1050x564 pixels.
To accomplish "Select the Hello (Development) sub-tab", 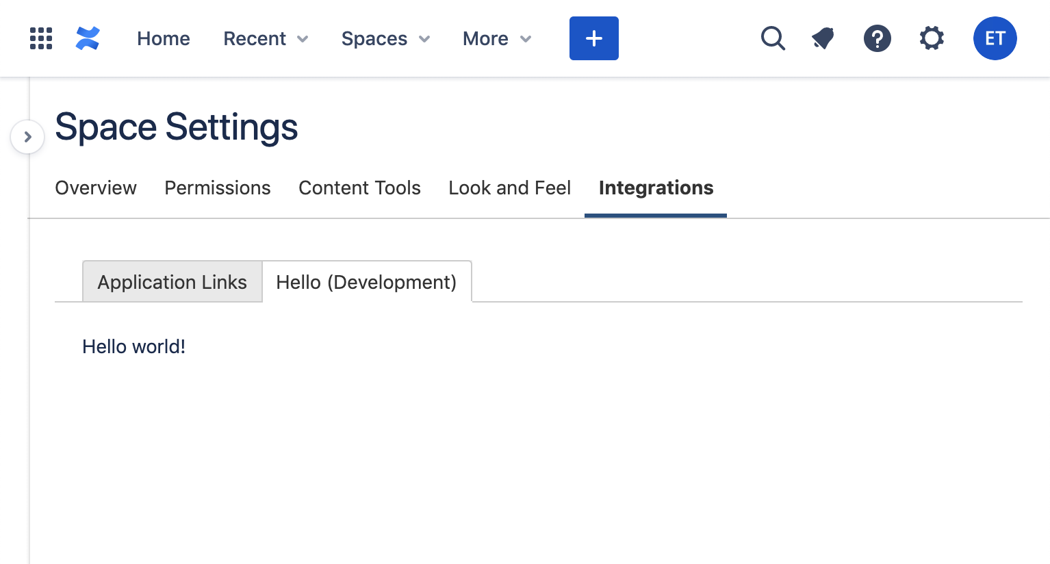I will pyautogui.click(x=366, y=282).
